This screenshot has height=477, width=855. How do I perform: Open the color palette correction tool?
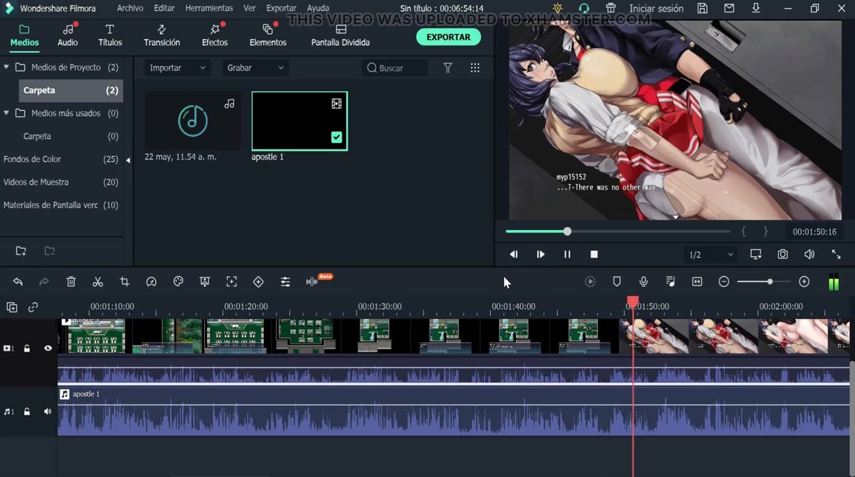[178, 282]
